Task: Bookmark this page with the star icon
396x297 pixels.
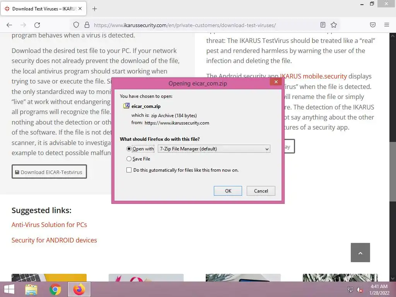Action: click(x=334, y=25)
